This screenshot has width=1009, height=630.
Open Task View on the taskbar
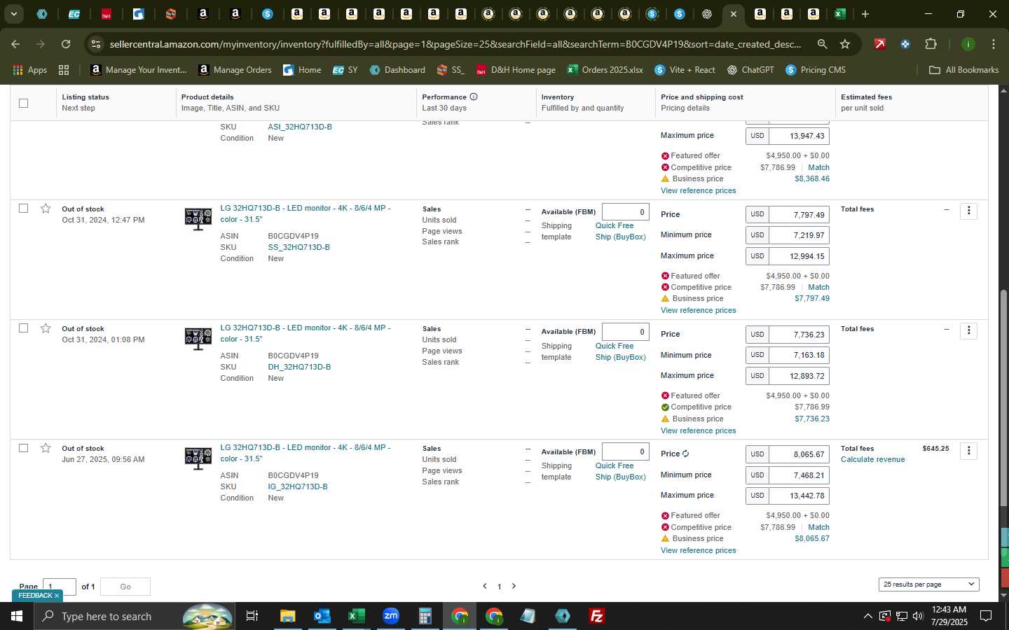coord(252,616)
